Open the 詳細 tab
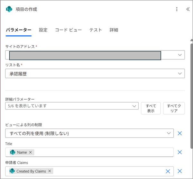 [x=114, y=30]
